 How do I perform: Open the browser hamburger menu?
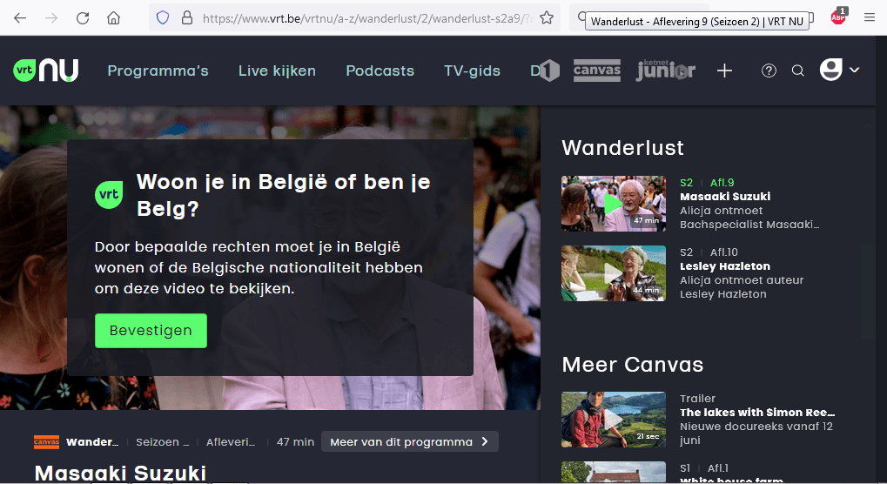870,17
